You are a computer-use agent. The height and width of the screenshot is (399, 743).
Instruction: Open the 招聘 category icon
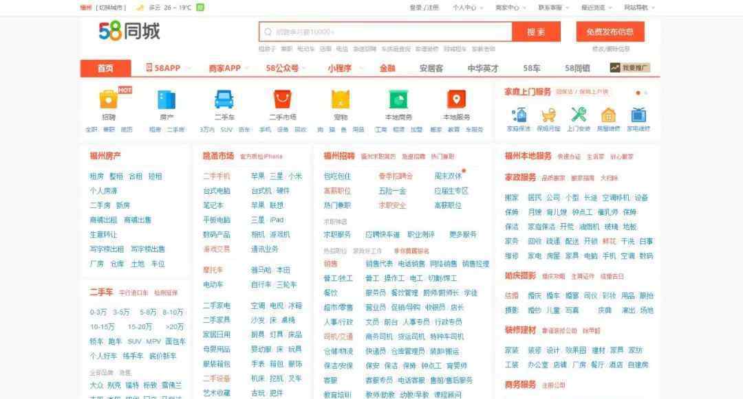coord(109,100)
